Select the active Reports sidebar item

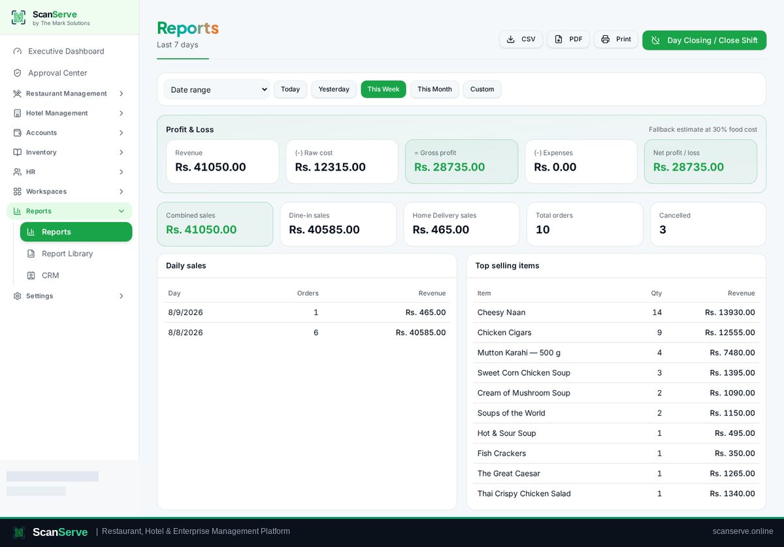point(76,232)
